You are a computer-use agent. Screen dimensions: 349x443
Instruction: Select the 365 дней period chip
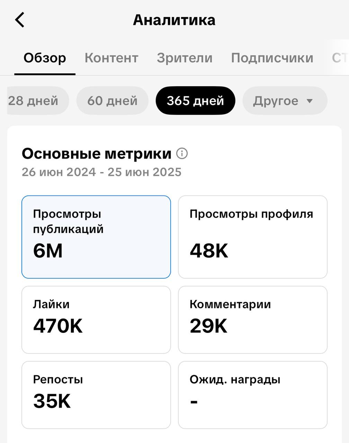pos(195,101)
